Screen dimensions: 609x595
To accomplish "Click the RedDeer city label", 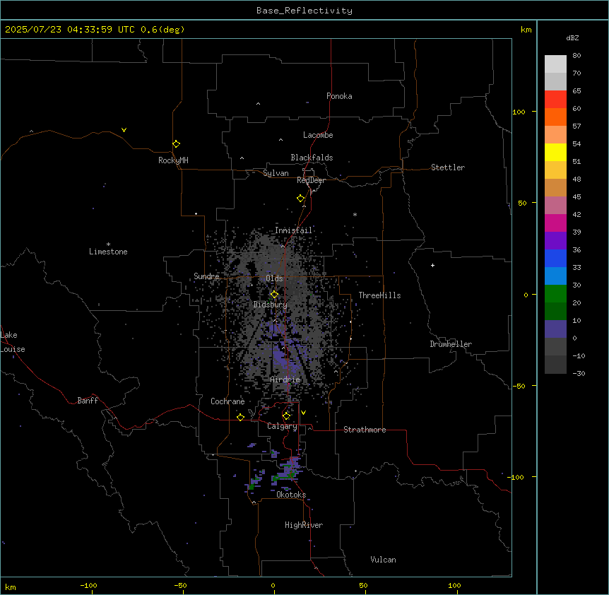I will pos(311,180).
